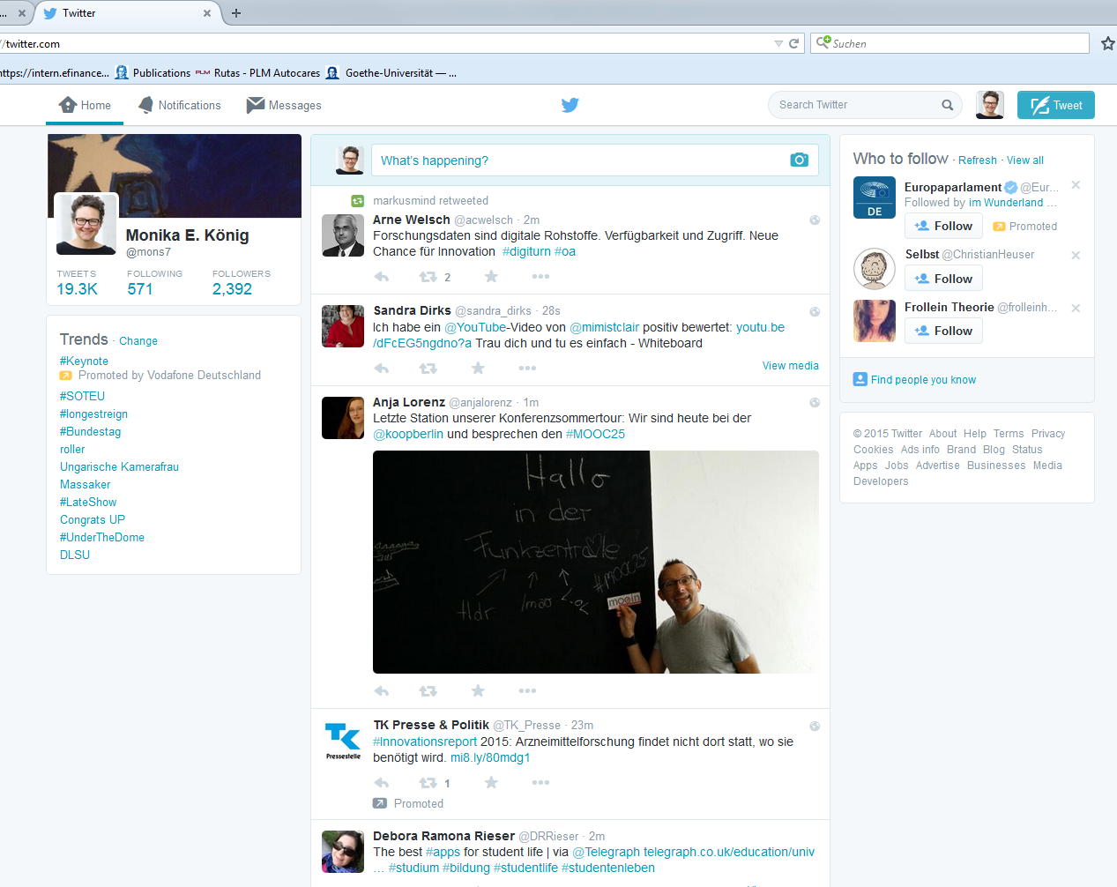Reply to Arne Welsch's tweet
Screen dimensions: 1117x887
[382, 277]
